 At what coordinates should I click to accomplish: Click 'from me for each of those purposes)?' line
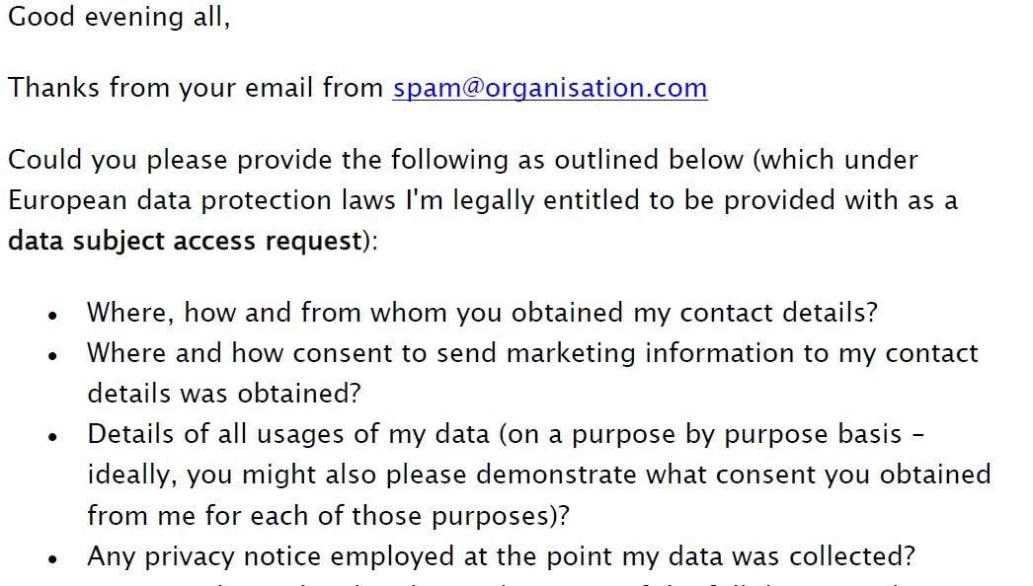[328, 516]
